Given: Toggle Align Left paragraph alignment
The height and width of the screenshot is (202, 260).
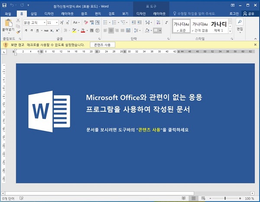Looking at the screenshot, I should click(105, 30).
